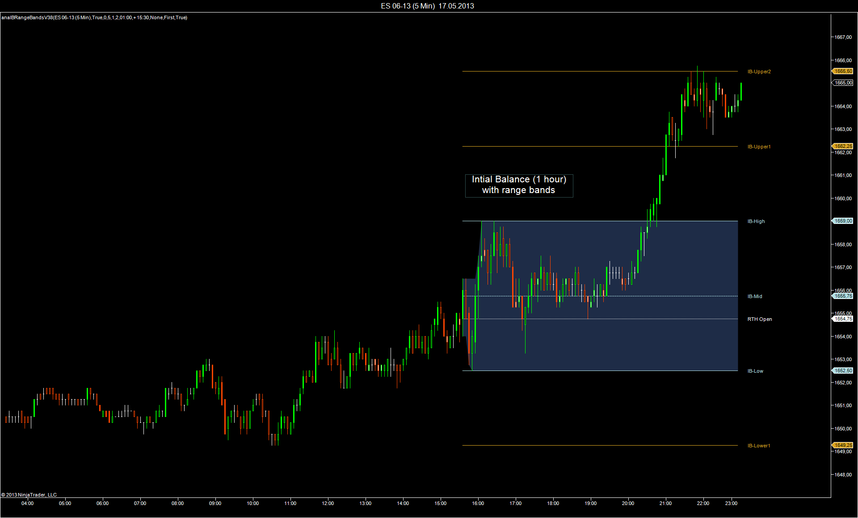858x518 pixels.
Task: Click the 1665,00 current price marker
Action: pos(843,83)
